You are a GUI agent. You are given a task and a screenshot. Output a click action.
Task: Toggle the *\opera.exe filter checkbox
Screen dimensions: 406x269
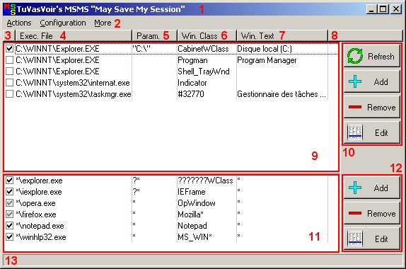[10, 203]
